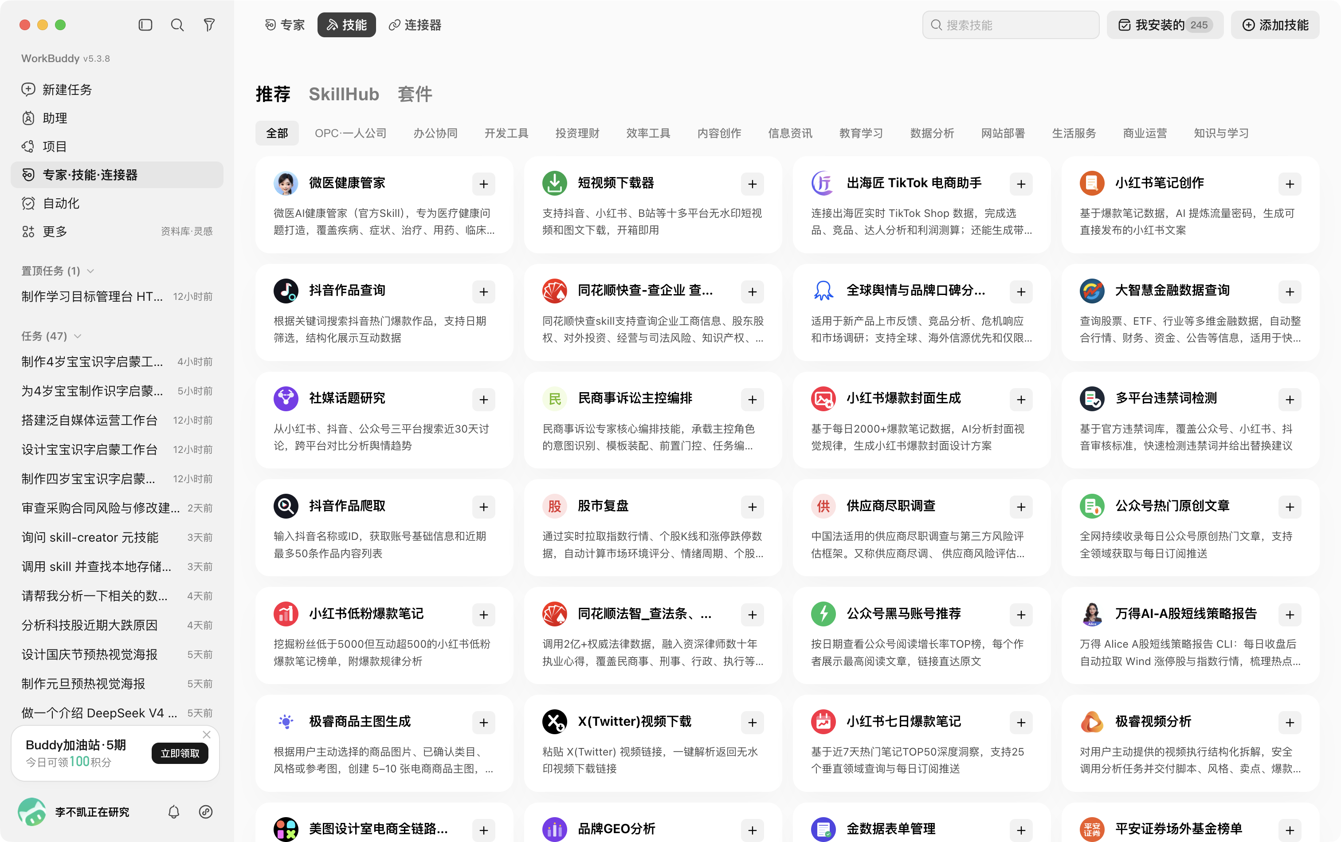This screenshot has height=842, width=1341.
Task: Filter skills by 办公协同 category
Action: (435, 134)
